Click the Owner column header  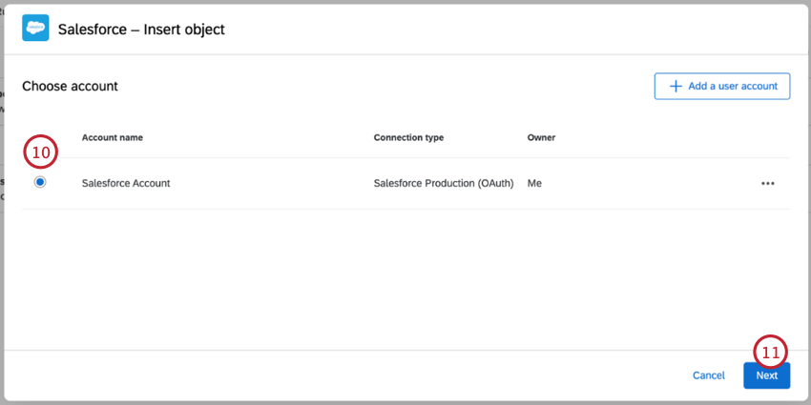[541, 137]
